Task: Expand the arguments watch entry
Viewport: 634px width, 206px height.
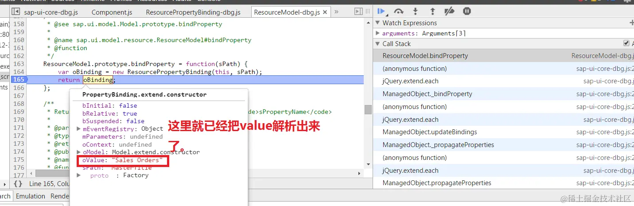Action: (x=378, y=33)
